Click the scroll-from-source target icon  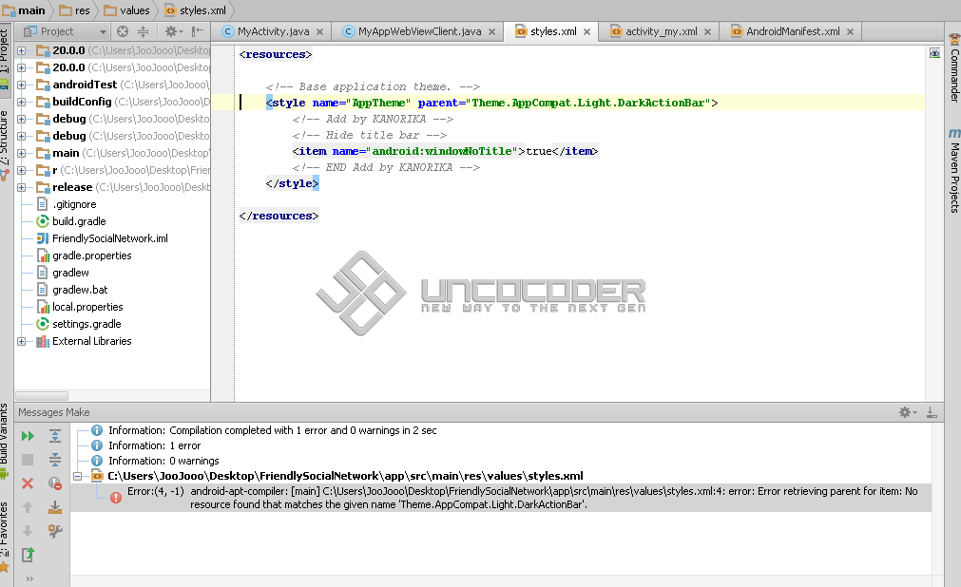(x=123, y=31)
